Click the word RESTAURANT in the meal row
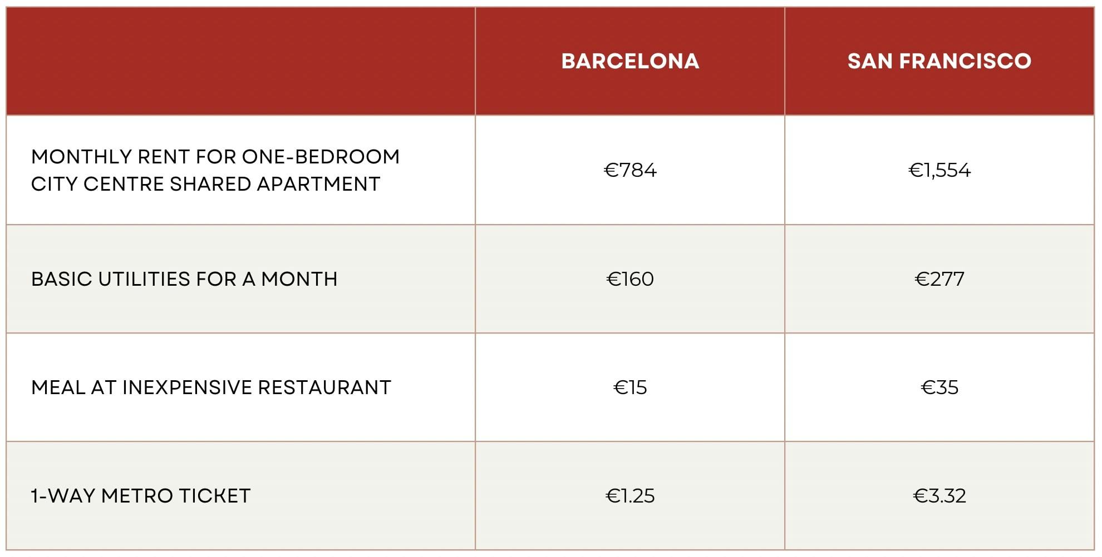1102x557 pixels. click(324, 387)
